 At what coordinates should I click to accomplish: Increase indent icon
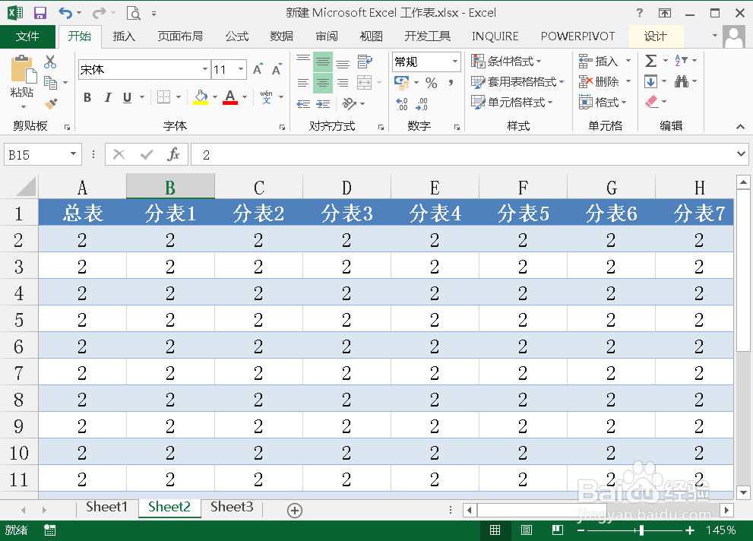(x=323, y=103)
